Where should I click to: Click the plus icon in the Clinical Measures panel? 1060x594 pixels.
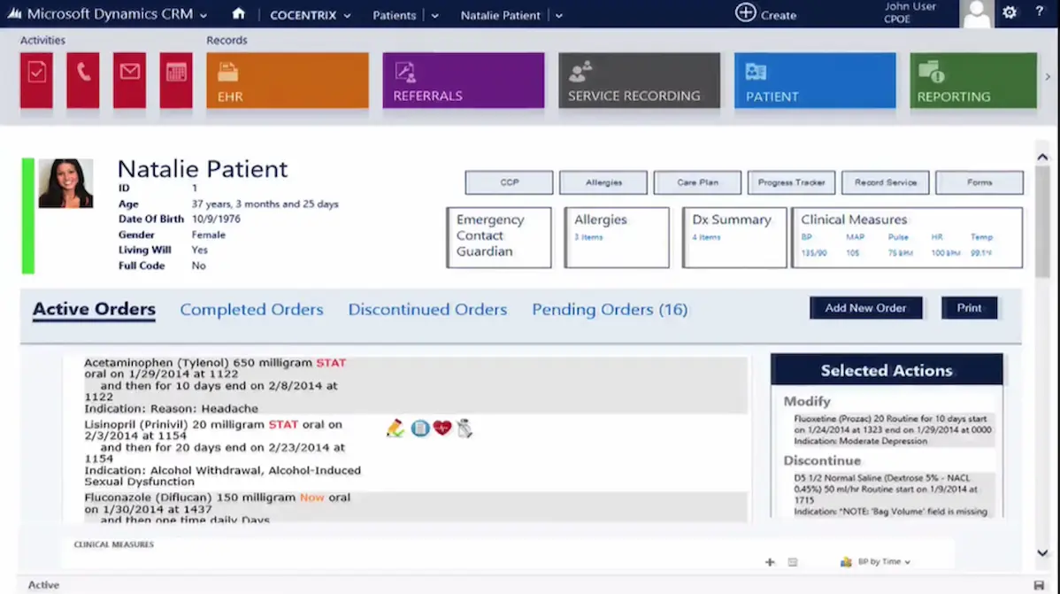coord(769,561)
